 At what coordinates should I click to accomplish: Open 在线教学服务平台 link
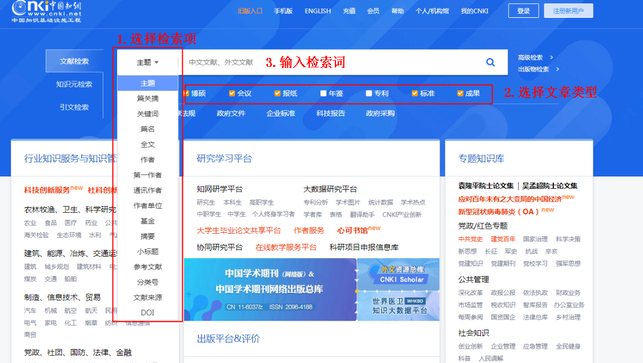click(x=286, y=247)
